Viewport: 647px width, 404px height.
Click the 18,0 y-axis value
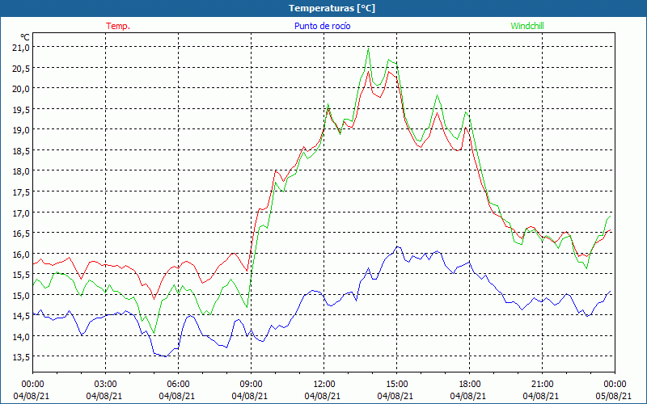(x=21, y=171)
